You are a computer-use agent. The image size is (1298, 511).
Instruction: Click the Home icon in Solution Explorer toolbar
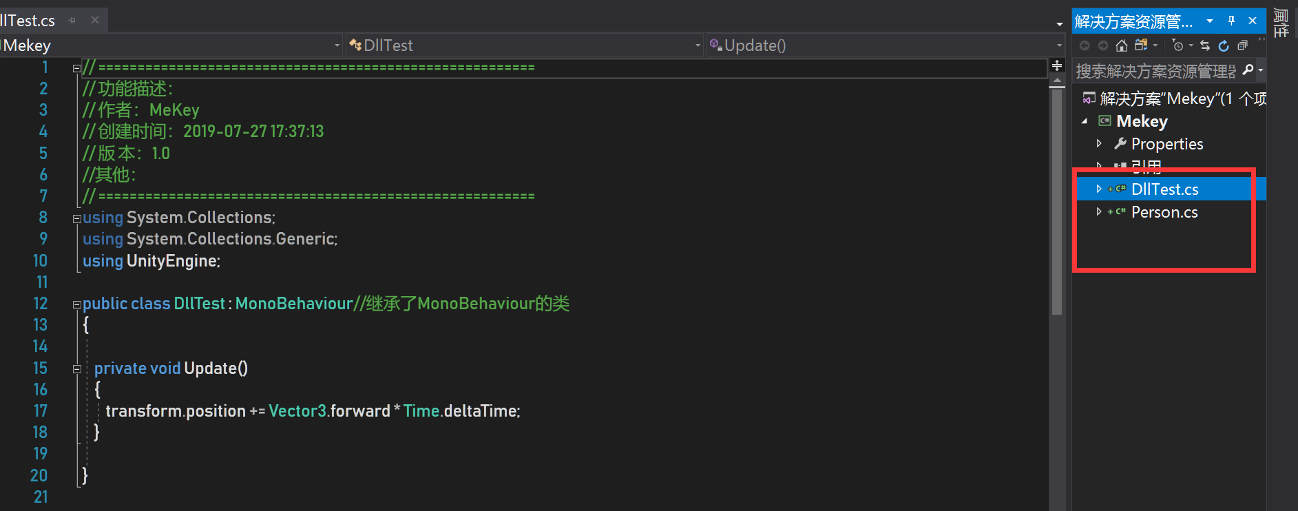[x=1122, y=45]
